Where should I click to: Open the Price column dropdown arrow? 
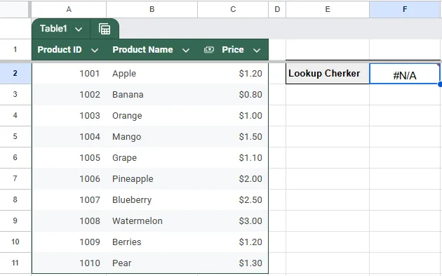tap(257, 51)
